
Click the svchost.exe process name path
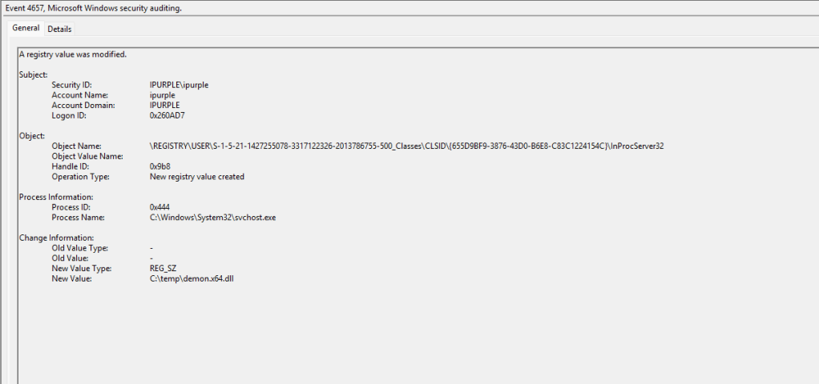pyautogui.click(x=212, y=218)
